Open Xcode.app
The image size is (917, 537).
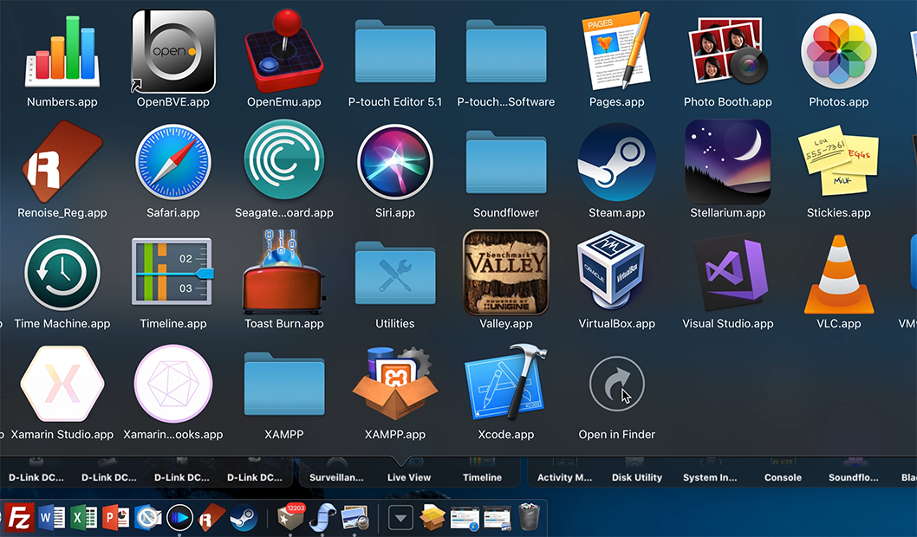[x=505, y=383]
